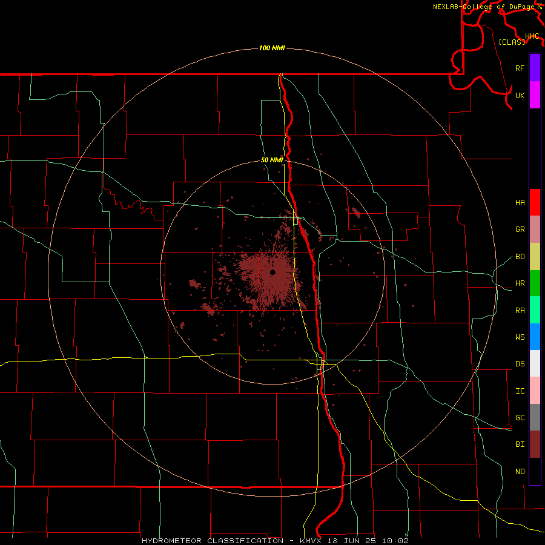
Task: Click the UK magenta legend swatch
Action: tap(535, 95)
